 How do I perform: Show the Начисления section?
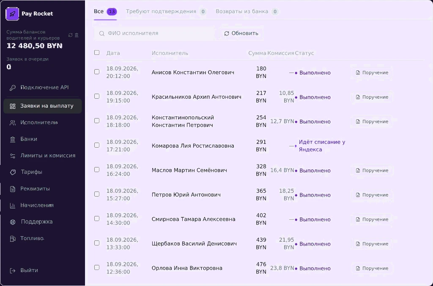pyautogui.click(x=43, y=205)
